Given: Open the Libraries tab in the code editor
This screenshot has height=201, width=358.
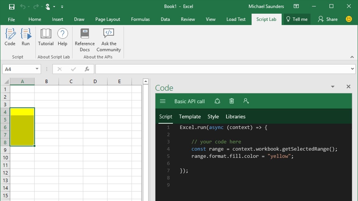Looking at the screenshot, I should (235, 117).
